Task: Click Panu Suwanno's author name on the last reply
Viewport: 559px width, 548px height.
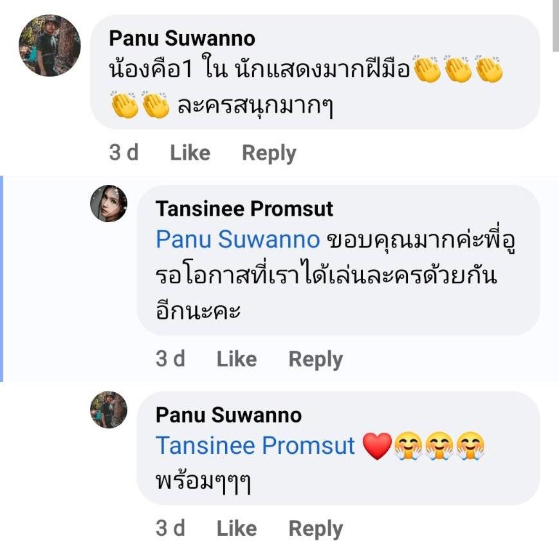Action: pos(228,415)
